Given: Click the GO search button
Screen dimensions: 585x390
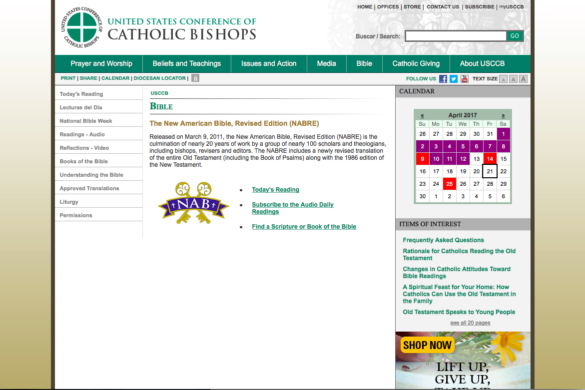Looking at the screenshot, I should coord(515,36).
